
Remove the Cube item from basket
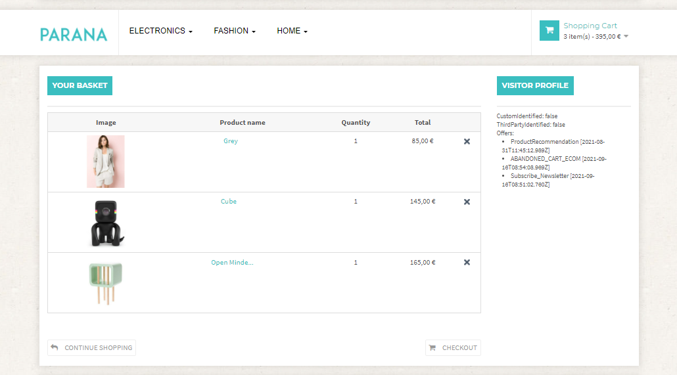click(x=467, y=202)
